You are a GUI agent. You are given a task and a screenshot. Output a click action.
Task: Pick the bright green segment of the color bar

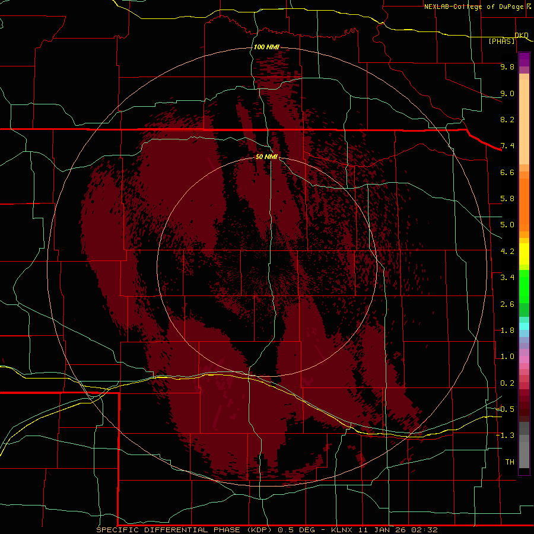point(524,286)
